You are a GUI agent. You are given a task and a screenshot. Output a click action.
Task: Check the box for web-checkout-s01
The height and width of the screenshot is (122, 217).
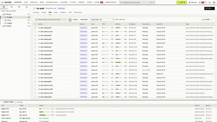[35, 62]
